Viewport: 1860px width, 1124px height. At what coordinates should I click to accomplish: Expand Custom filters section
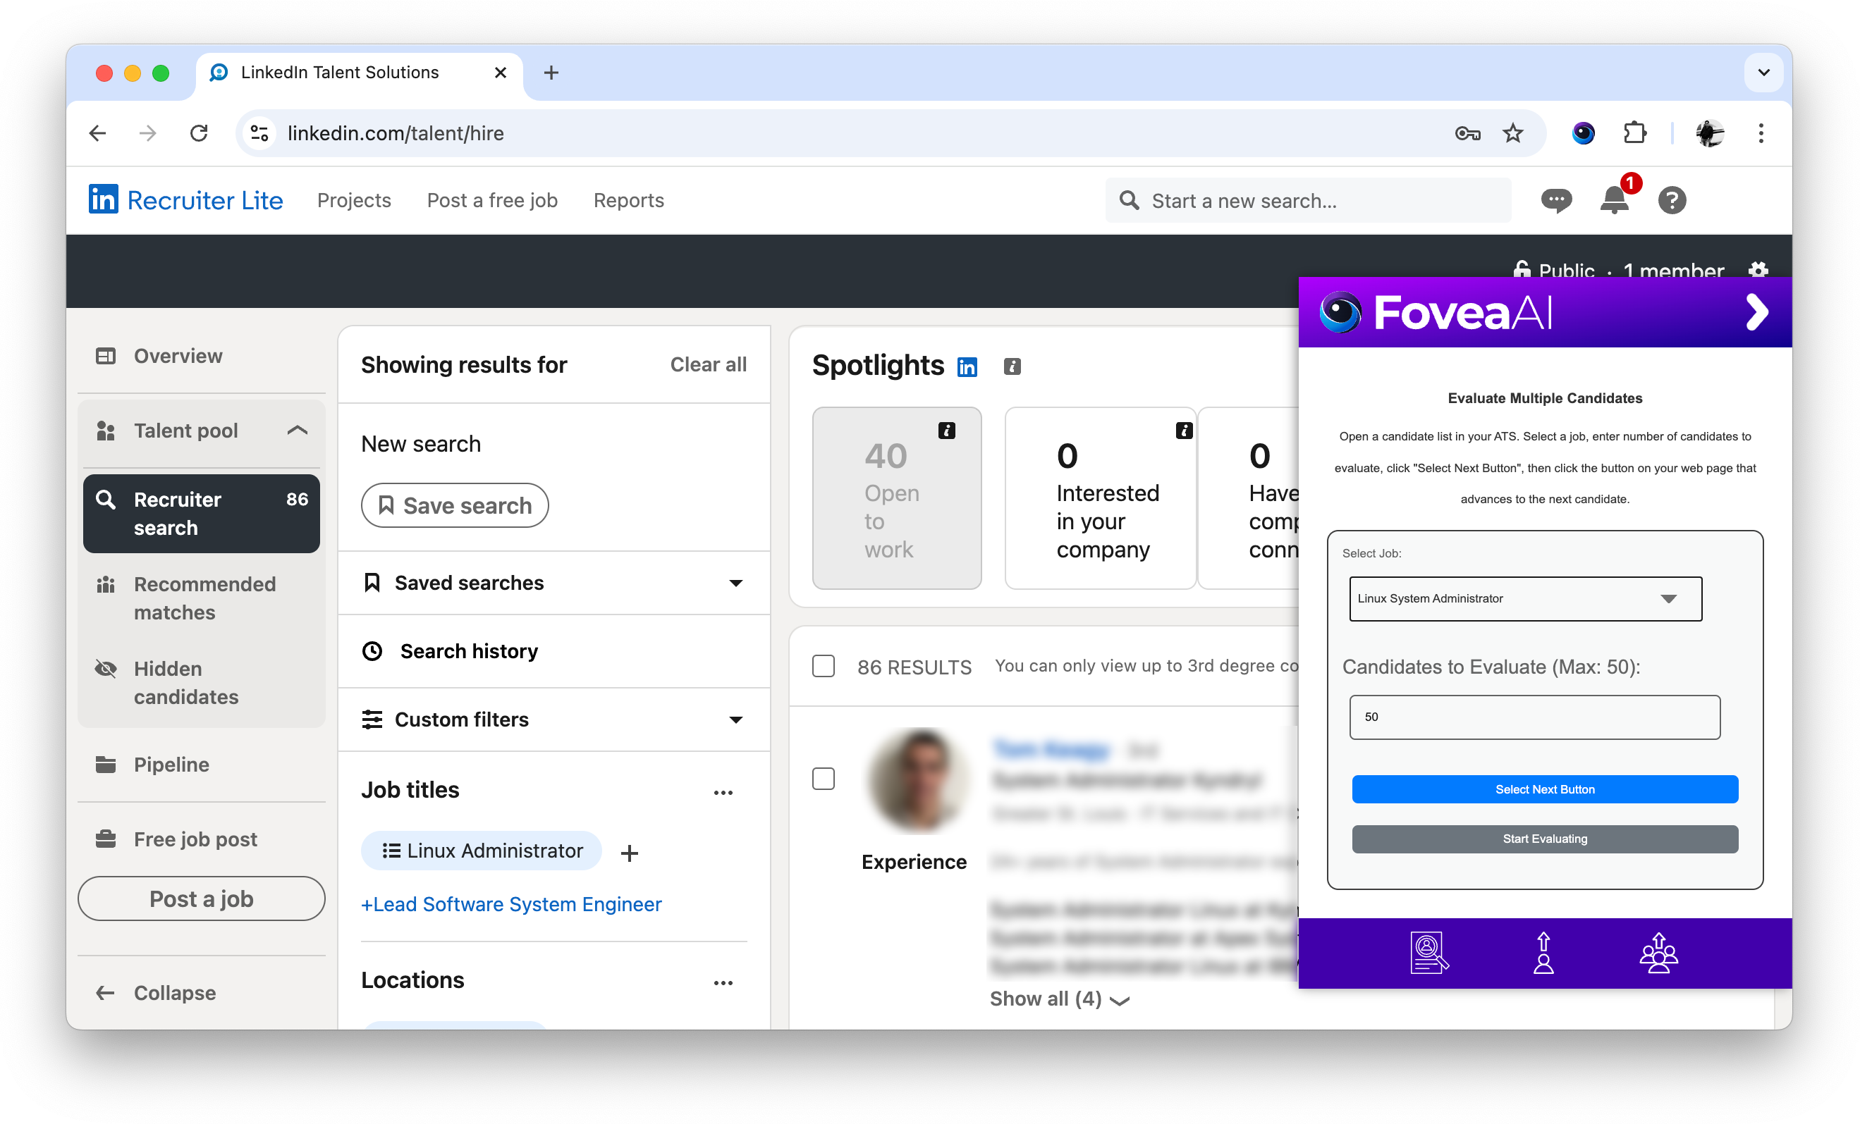pos(553,719)
